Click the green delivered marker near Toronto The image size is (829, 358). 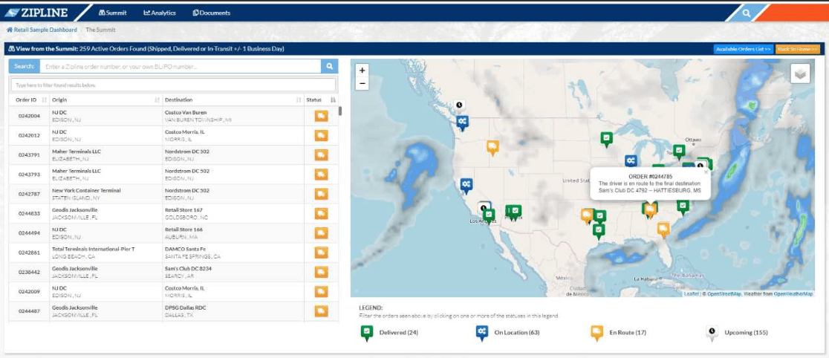click(x=679, y=152)
